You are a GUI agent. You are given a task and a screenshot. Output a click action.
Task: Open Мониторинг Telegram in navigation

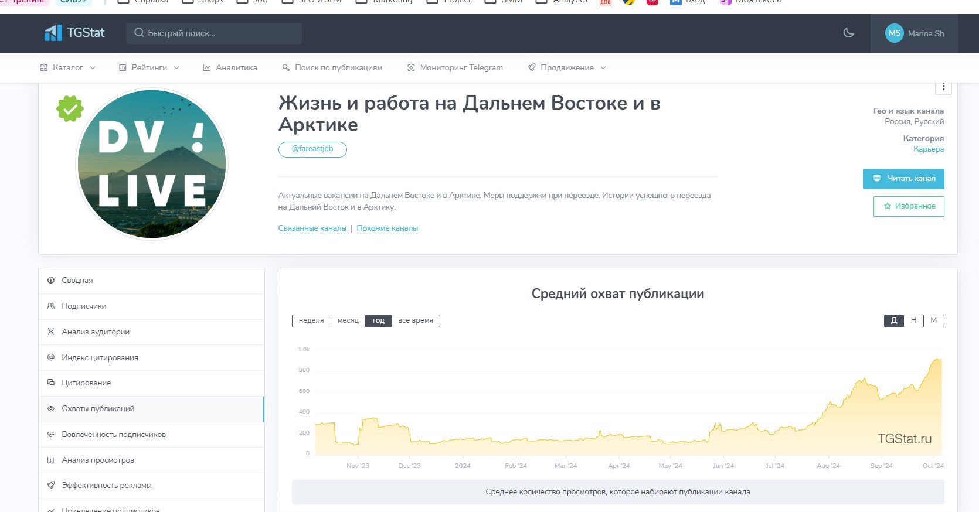pos(455,68)
